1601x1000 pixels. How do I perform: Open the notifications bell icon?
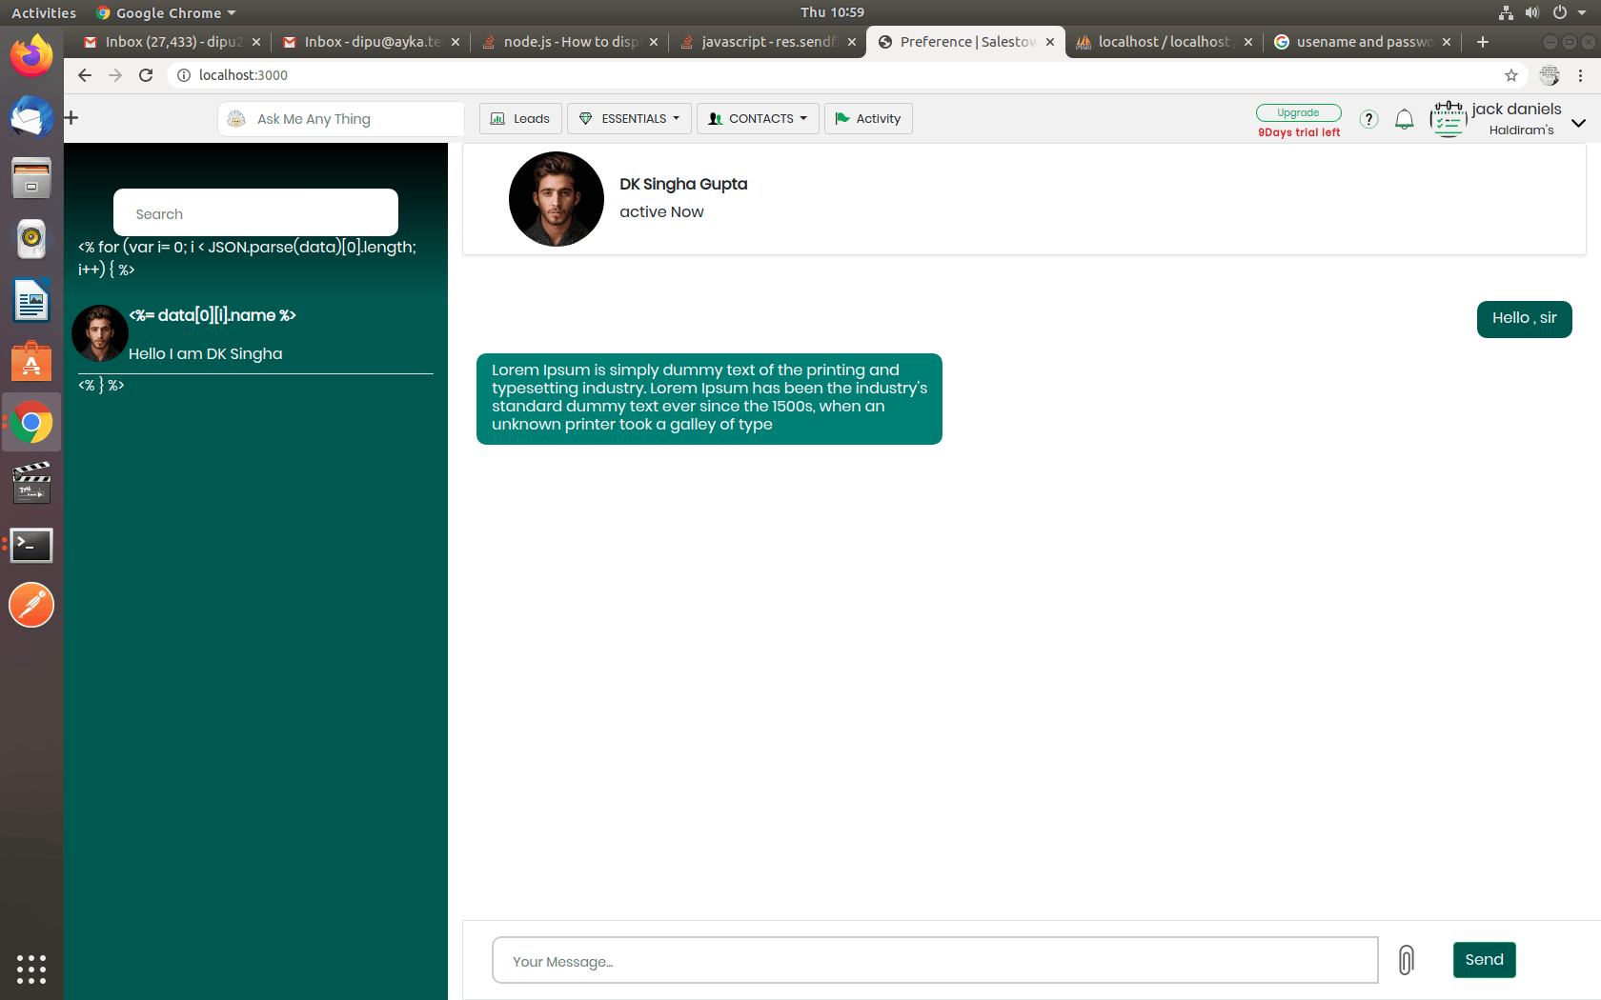point(1404,119)
